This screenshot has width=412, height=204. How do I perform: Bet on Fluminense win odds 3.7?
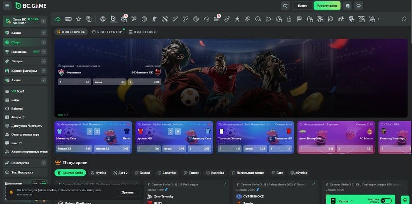click(x=75, y=82)
